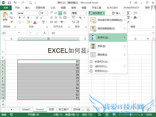Select column B header
This screenshot has height=117, width=156.
coord(48,39)
